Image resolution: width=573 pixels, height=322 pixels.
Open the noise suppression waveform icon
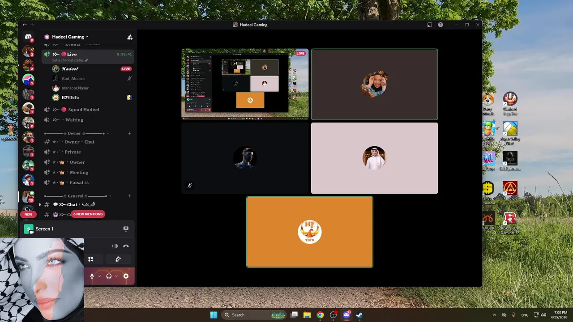(x=115, y=246)
